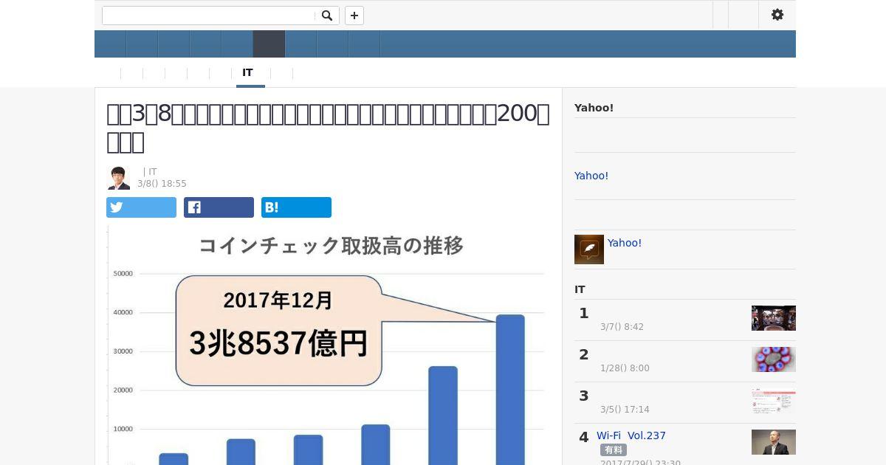Open Yahoo! link with quill icon

[625, 243]
